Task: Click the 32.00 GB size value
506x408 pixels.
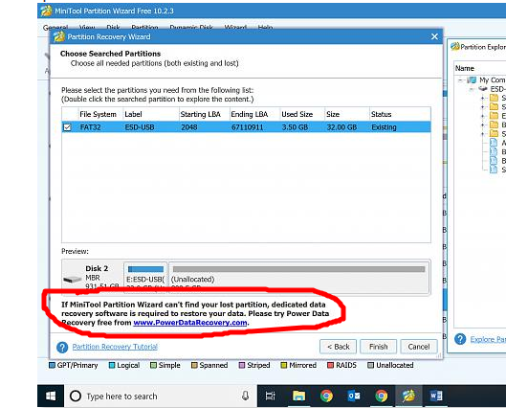Action: click(x=341, y=127)
